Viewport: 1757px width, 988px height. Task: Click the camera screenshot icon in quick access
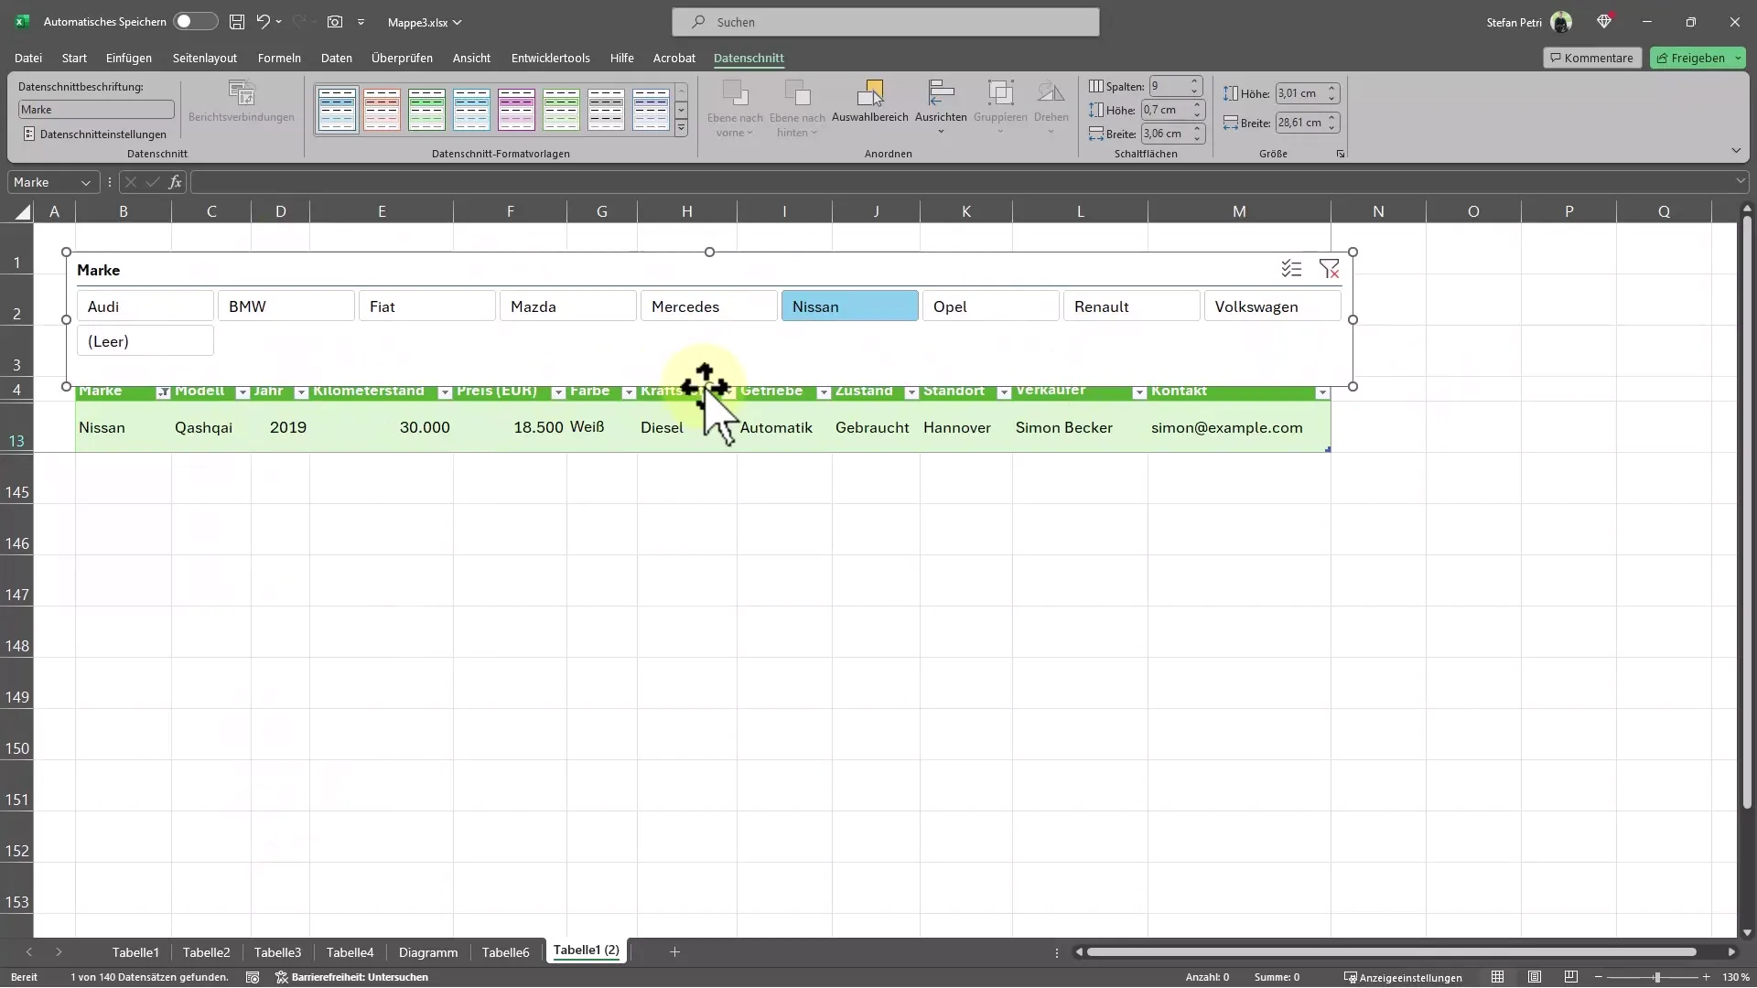click(335, 21)
